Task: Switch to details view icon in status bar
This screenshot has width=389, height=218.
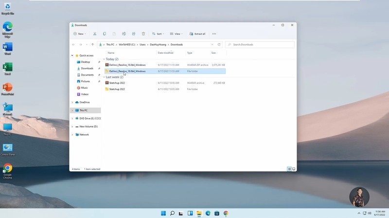Action: point(289,169)
